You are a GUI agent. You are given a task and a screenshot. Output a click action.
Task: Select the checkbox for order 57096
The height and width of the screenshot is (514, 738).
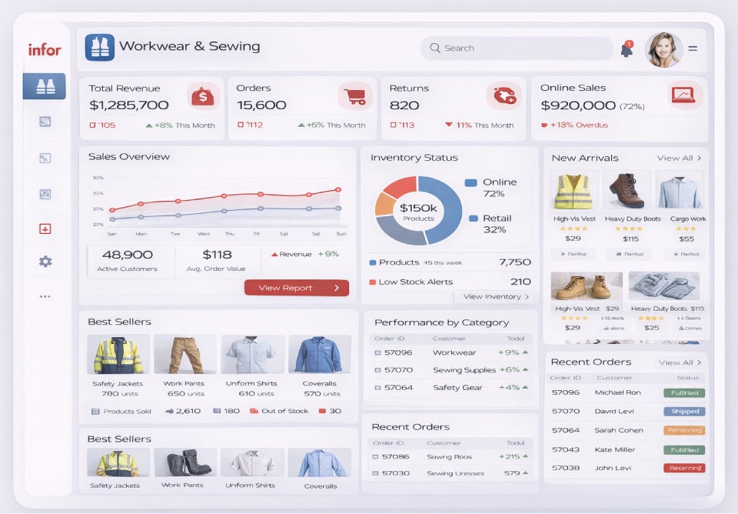[377, 352]
